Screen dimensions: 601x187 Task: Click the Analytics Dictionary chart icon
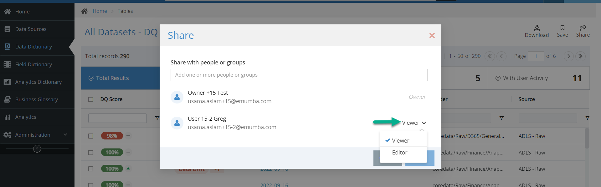tap(7, 82)
